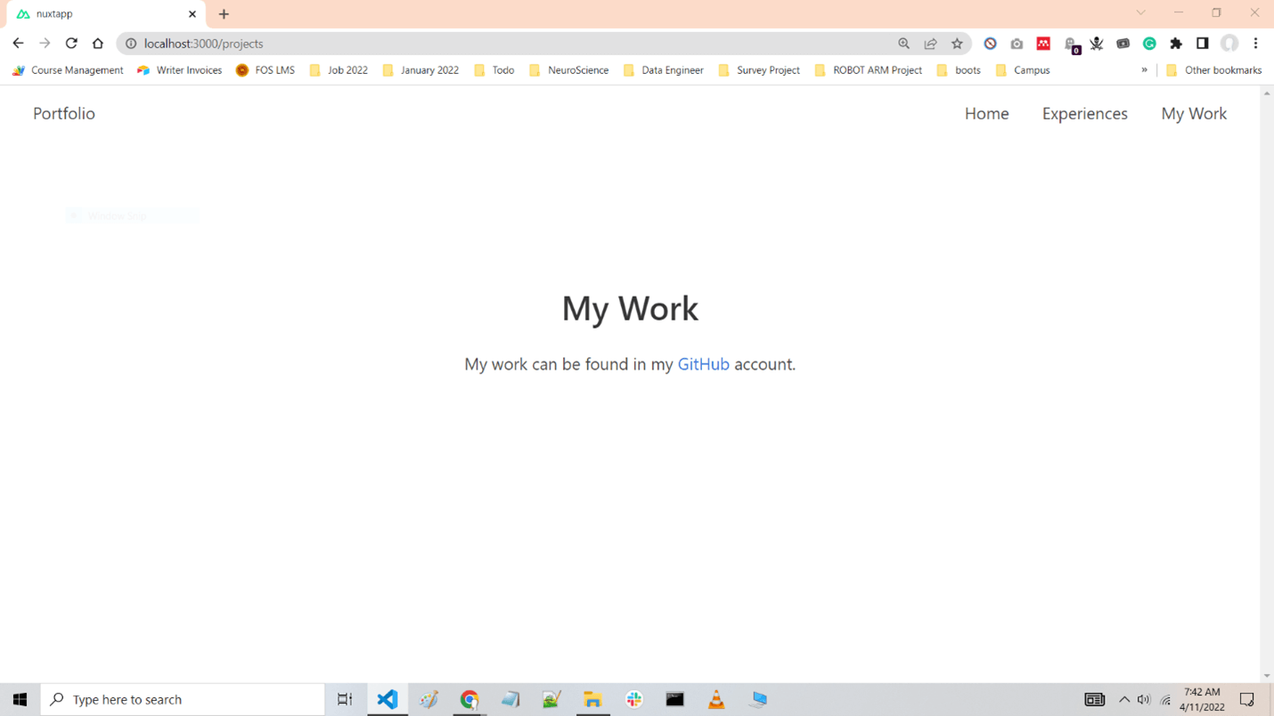Follow the GitHub link
The width and height of the screenshot is (1274, 716).
pyautogui.click(x=703, y=364)
